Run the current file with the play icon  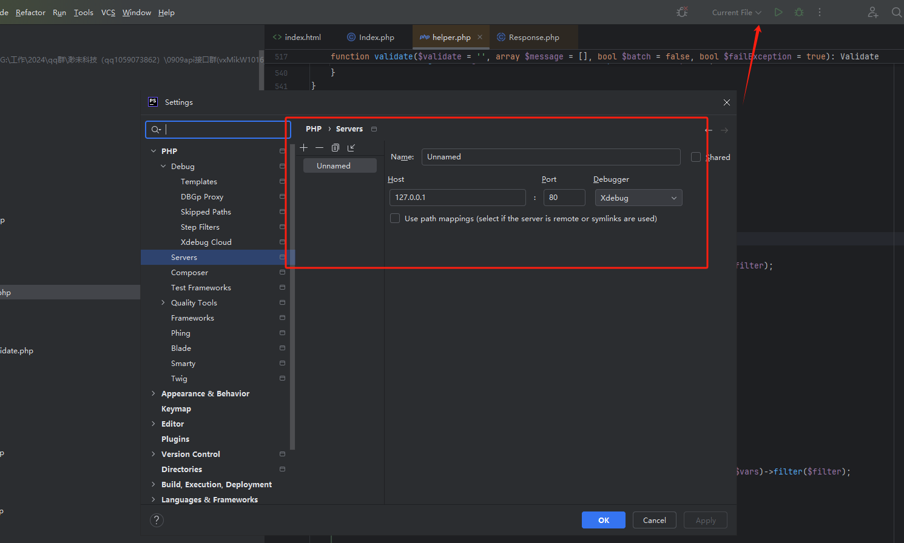point(778,12)
